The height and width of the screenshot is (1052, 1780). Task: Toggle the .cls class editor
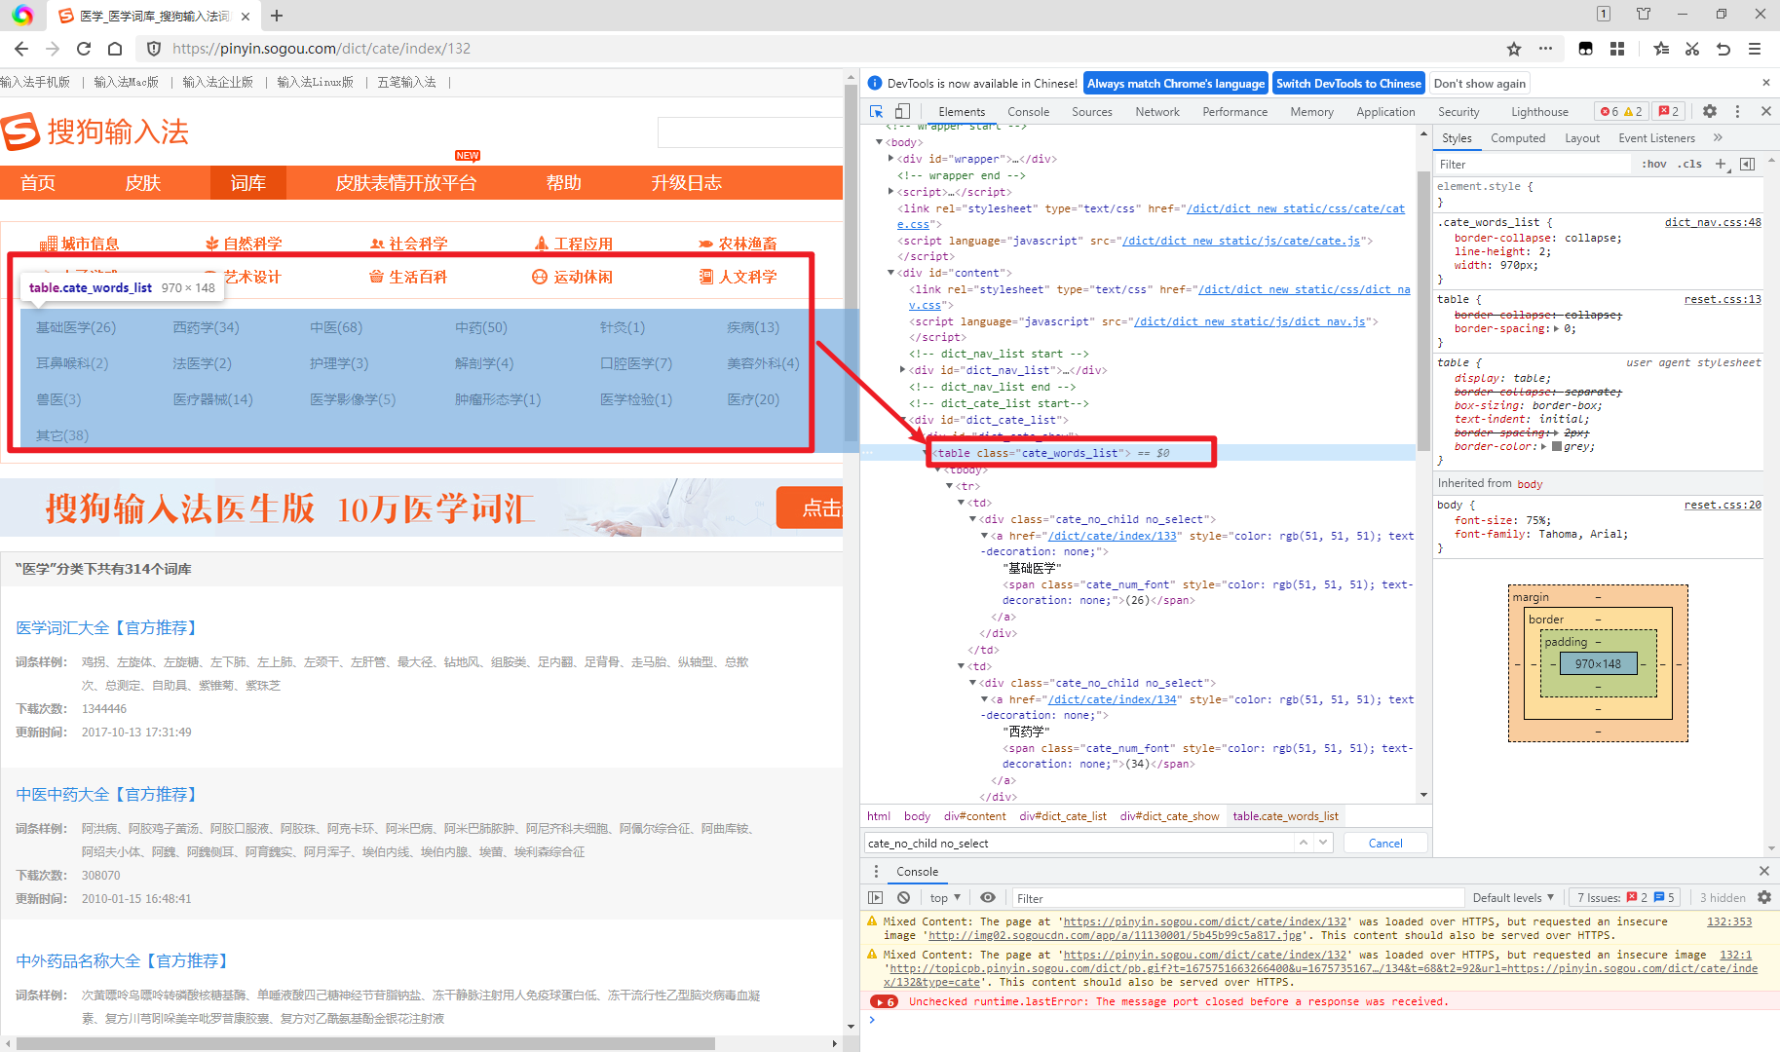1690,164
